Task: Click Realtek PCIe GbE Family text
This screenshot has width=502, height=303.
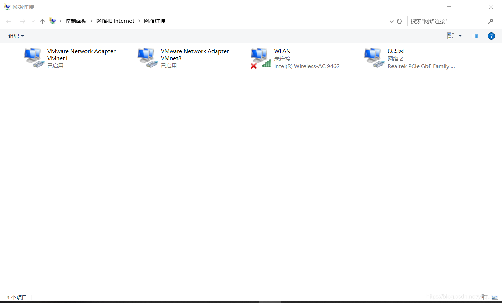Action: [421, 66]
